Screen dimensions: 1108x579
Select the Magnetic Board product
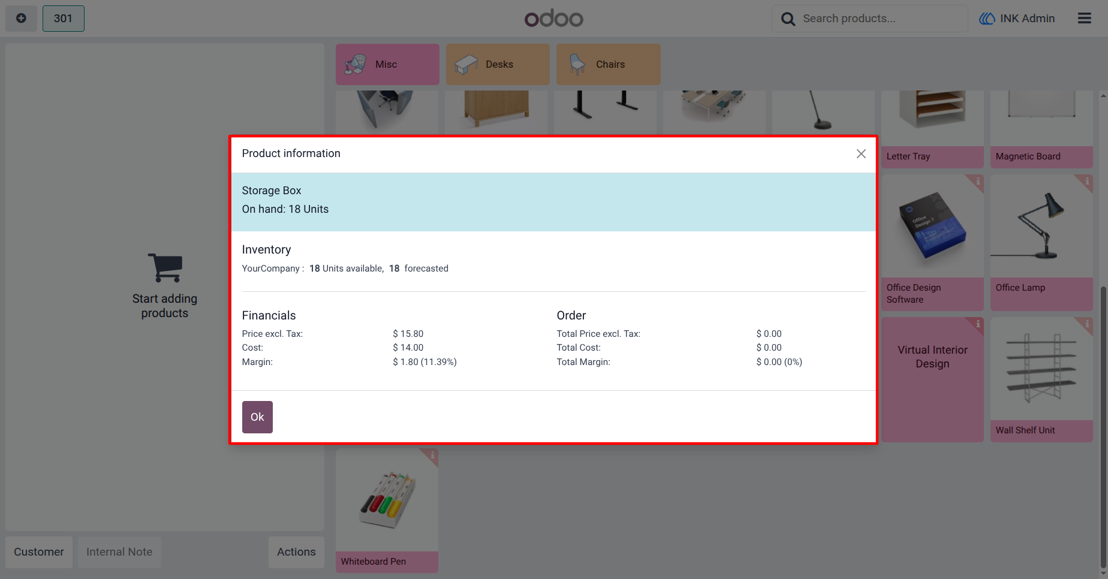1041,129
